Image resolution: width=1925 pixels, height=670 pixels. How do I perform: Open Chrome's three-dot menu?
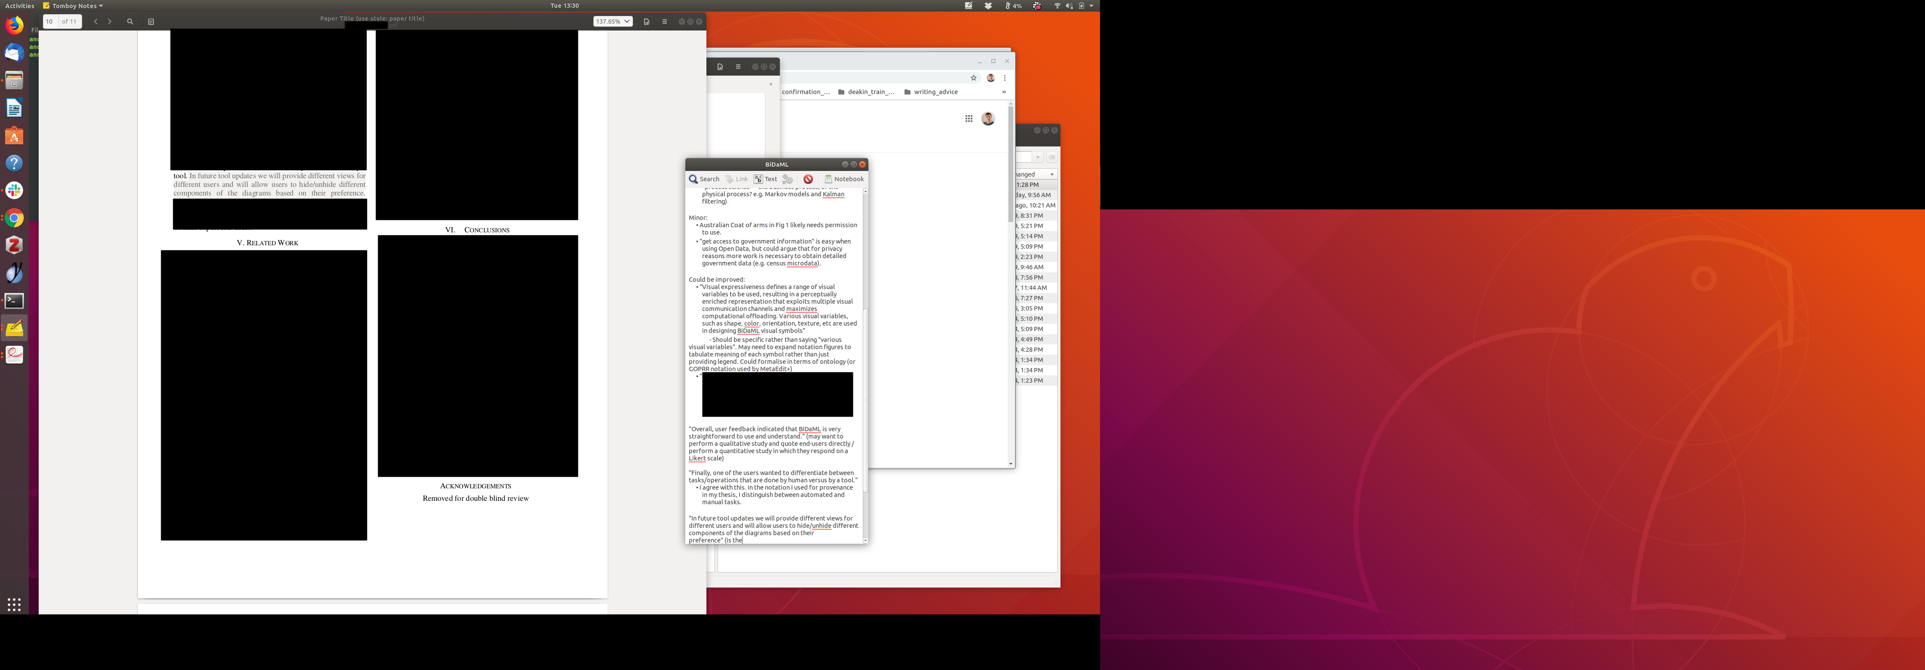pyautogui.click(x=1005, y=78)
